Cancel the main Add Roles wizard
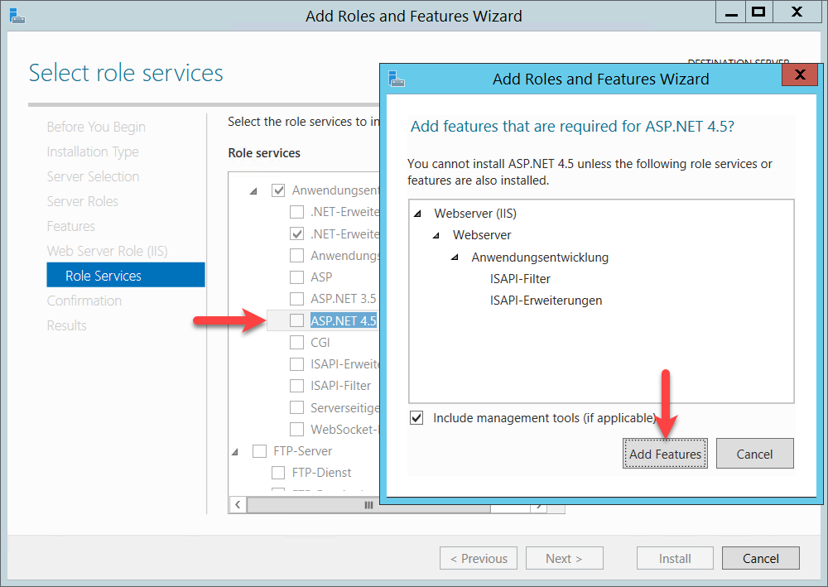Image resolution: width=828 pixels, height=587 pixels. (760, 558)
